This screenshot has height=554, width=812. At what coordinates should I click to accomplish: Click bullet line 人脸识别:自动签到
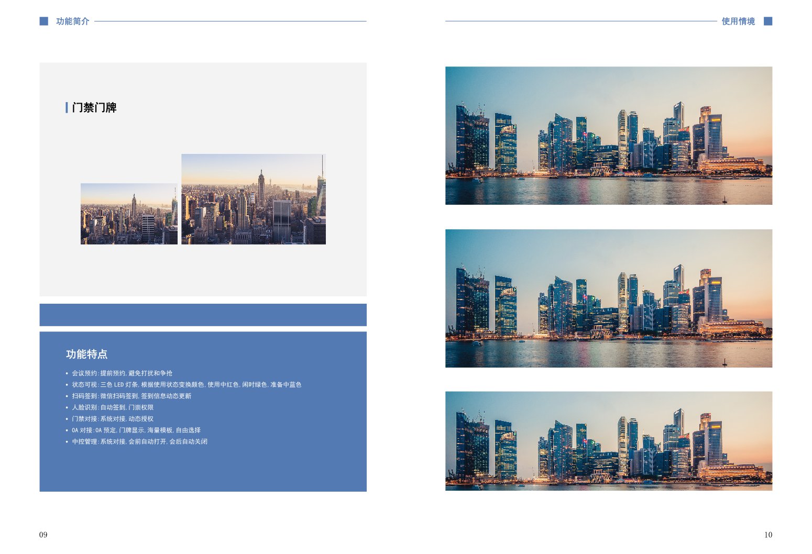tap(113, 407)
